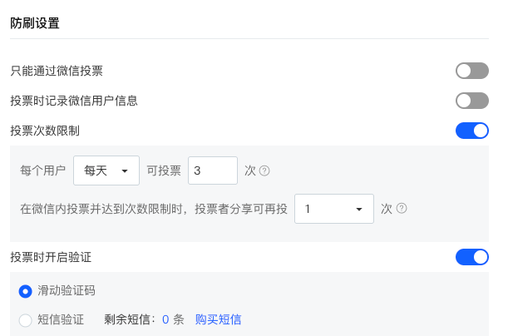508x336 pixels.
Task: Click the '防刷设置' section heading
Action: coord(35,23)
